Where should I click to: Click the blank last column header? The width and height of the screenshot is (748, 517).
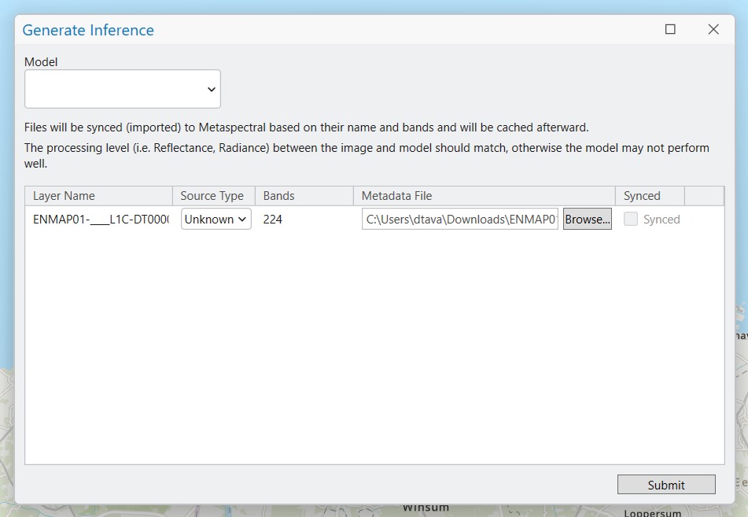point(703,196)
